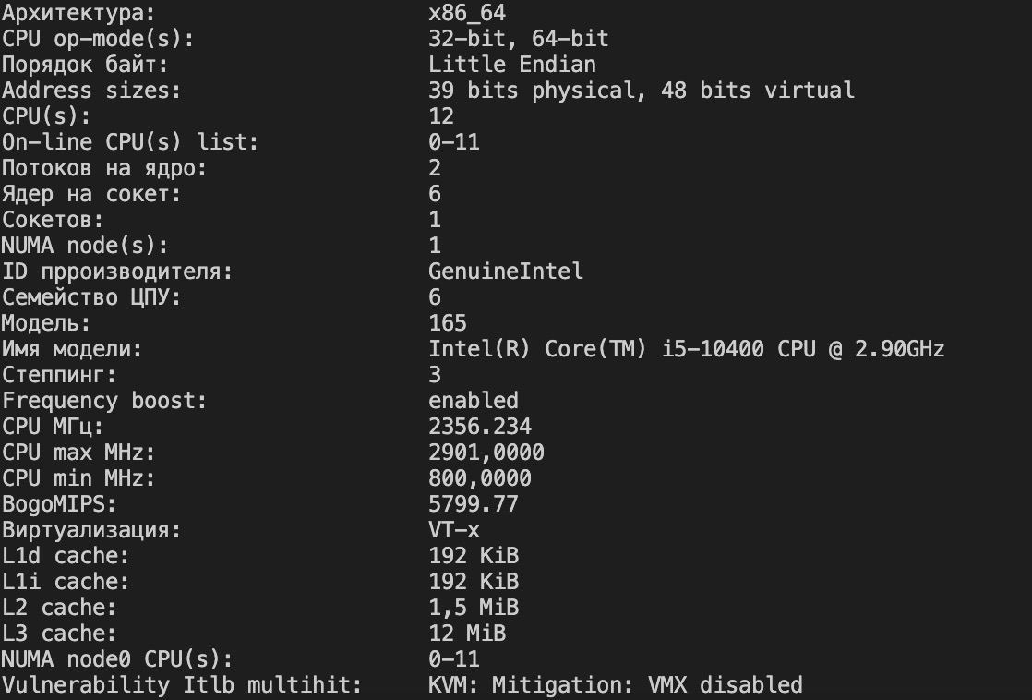The height and width of the screenshot is (700, 1032).
Task: Click the model number 165
Action: [448, 322]
